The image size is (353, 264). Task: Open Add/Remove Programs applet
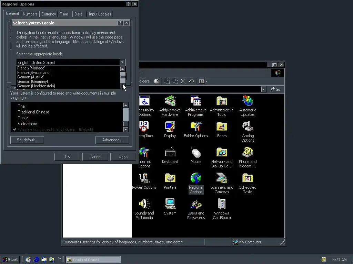pos(196,106)
